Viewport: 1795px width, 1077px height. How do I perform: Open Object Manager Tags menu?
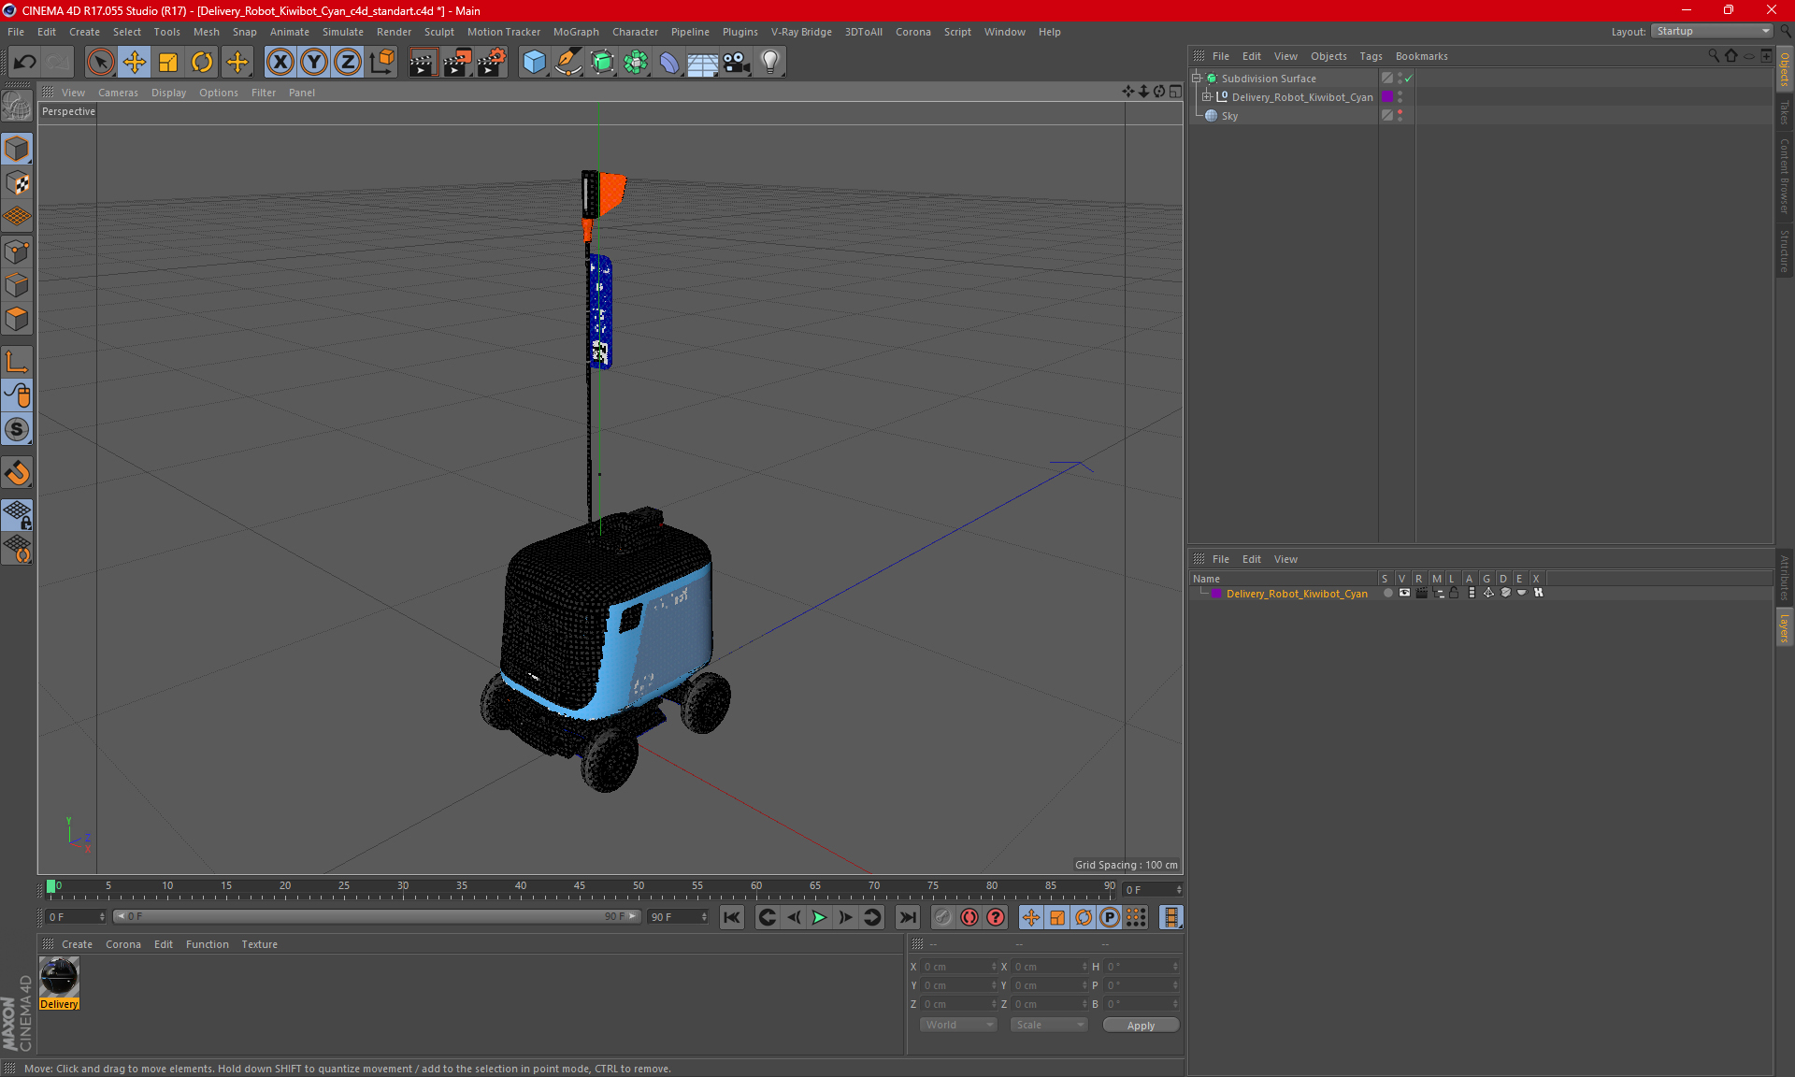tap(1371, 56)
